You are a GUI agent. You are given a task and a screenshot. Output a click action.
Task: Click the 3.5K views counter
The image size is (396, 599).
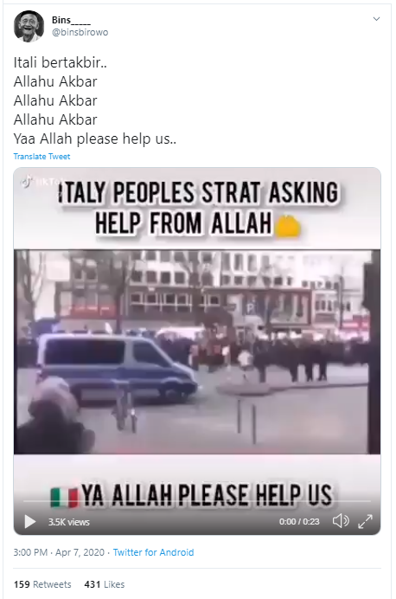point(68,522)
